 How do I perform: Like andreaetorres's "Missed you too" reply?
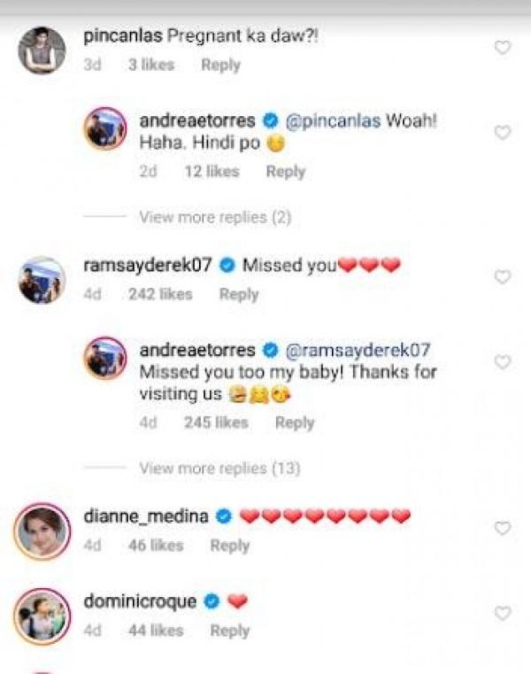click(502, 362)
